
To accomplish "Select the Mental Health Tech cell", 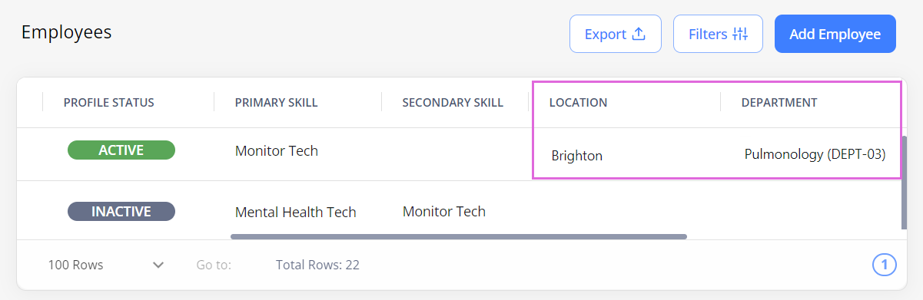I will click(295, 212).
